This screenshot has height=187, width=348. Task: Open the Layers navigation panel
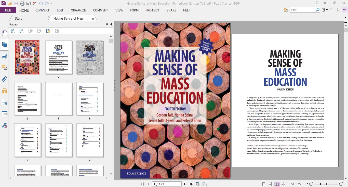coord(4,56)
